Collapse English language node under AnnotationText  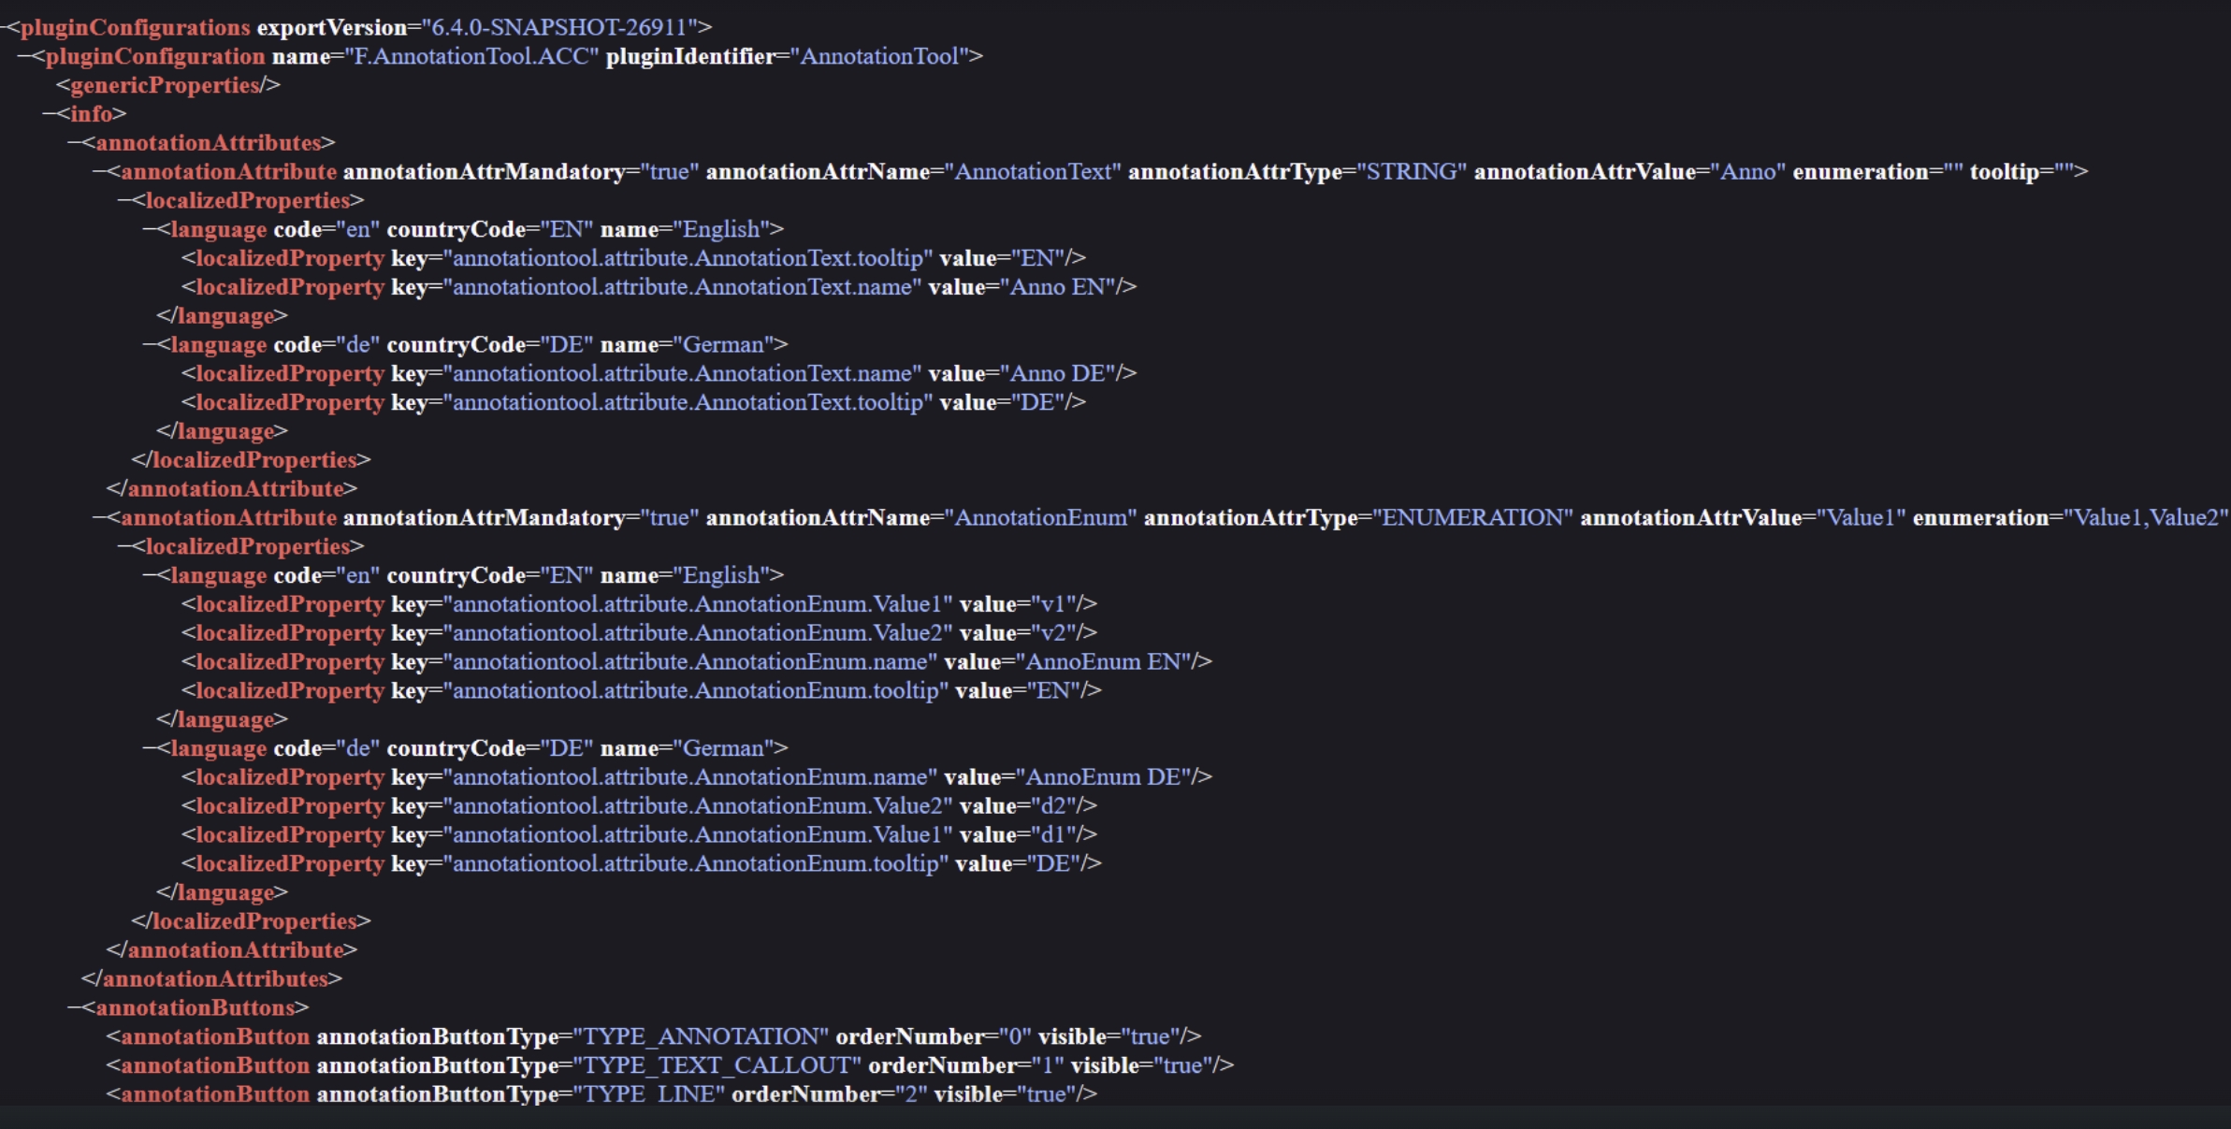pos(149,230)
